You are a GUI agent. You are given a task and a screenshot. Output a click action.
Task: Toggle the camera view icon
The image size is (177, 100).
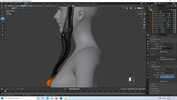(x=144, y=25)
